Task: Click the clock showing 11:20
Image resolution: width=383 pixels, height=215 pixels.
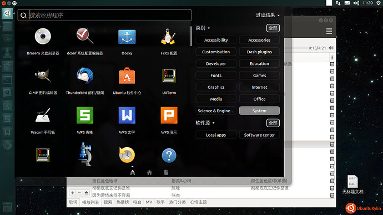Action: [x=367, y=3]
